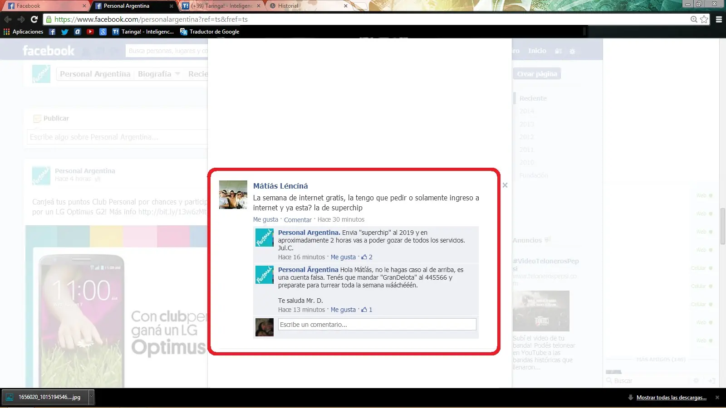The width and height of the screenshot is (726, 408).
Task: Go back using the browser back arrow
Action: pos(8,19)
